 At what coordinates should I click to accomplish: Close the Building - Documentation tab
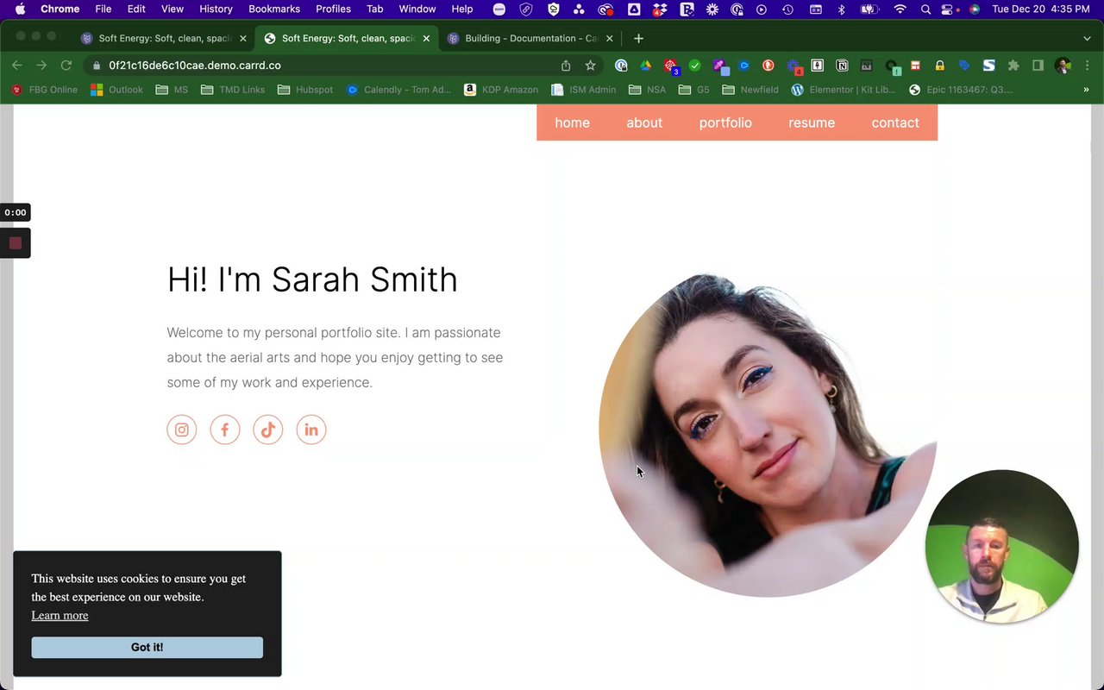[610, 38]
